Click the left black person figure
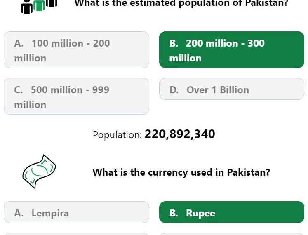 click(x=27, y=7)
